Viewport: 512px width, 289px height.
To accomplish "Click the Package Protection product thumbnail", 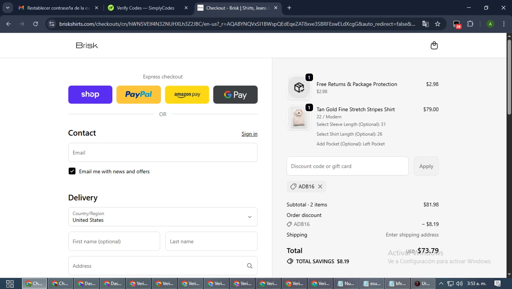I will (x=299, y=87).
